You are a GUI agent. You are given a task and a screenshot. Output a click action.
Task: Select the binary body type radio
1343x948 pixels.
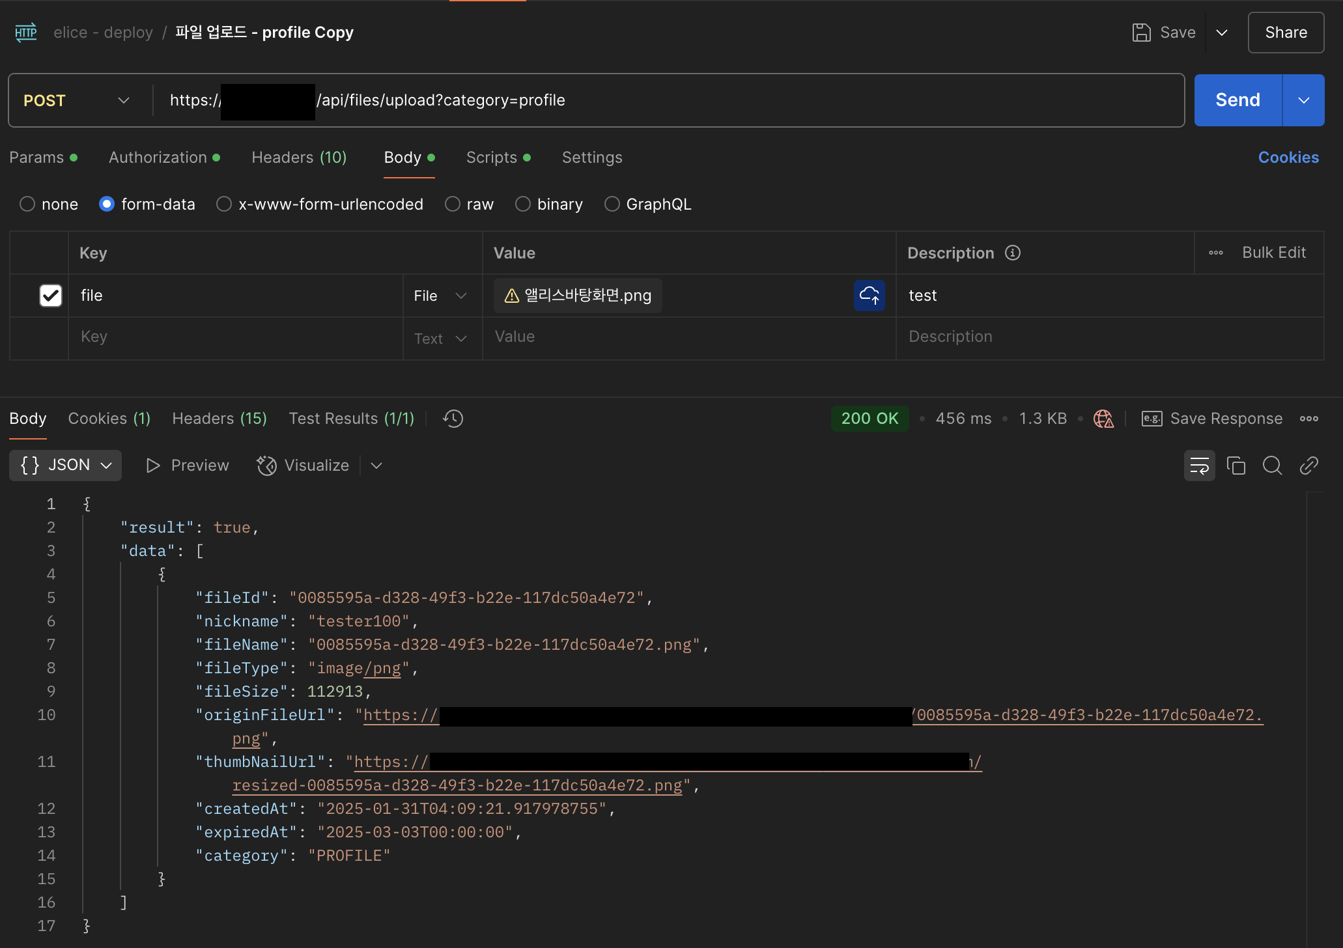click(523, 204)
